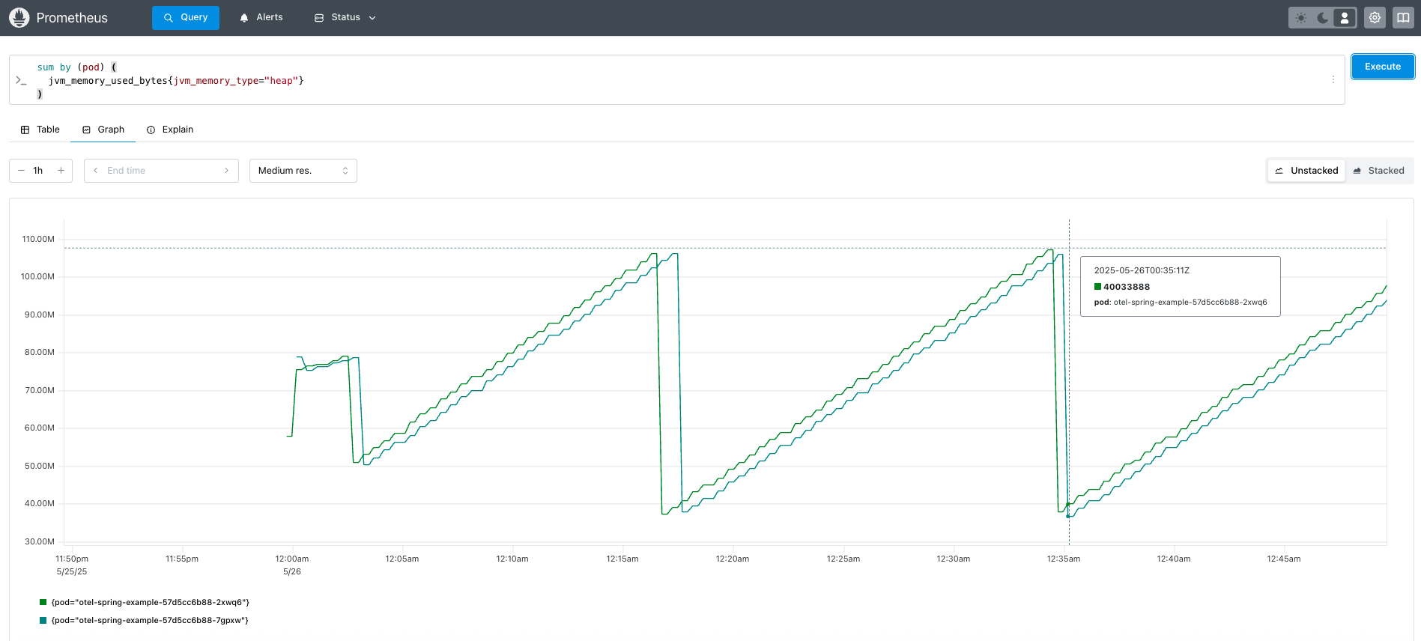Switch to light theme sun icon

1301,18
